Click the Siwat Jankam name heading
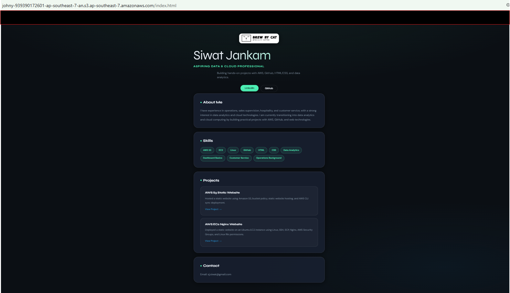 pyautogui.click(x=232, y=55)
